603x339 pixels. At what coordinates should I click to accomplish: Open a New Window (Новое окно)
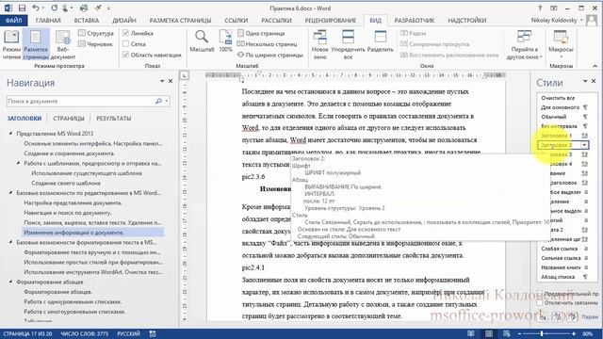(x=320, y=44)
